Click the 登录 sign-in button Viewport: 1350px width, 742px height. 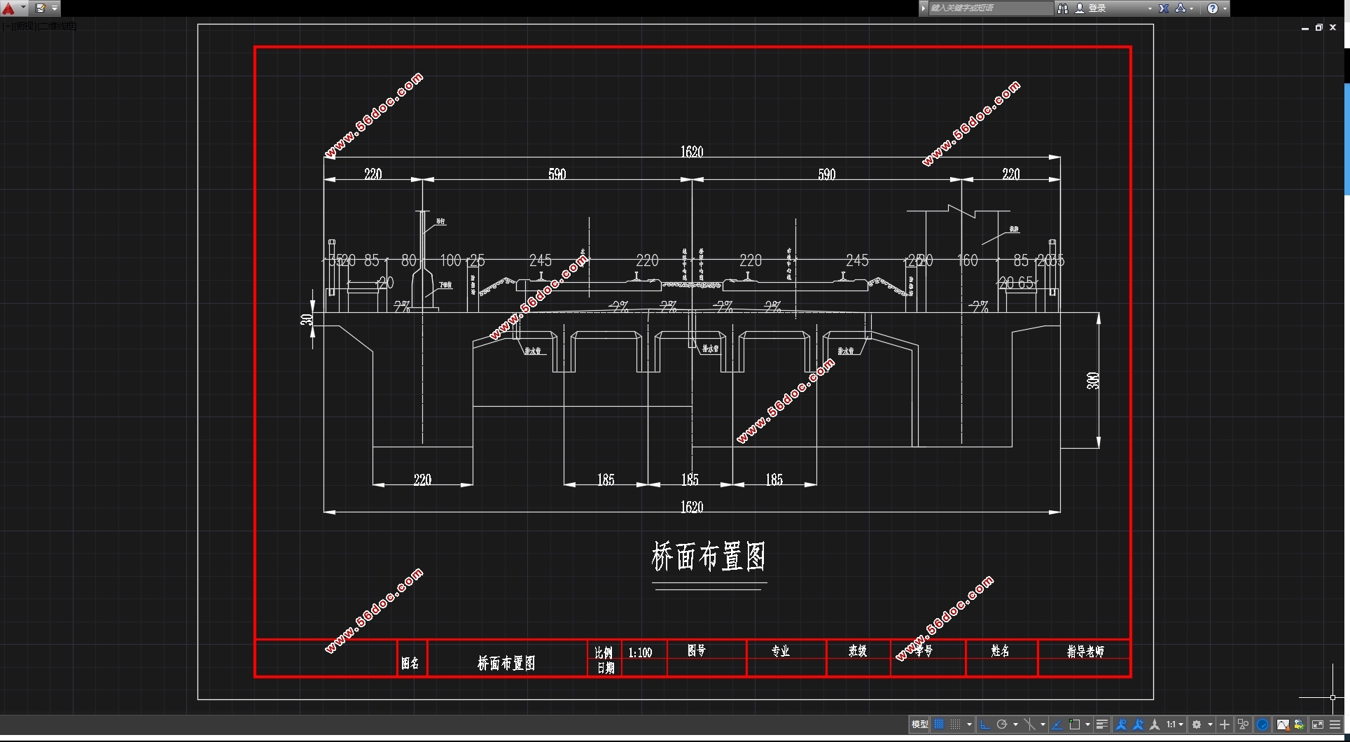[1092, 8]
